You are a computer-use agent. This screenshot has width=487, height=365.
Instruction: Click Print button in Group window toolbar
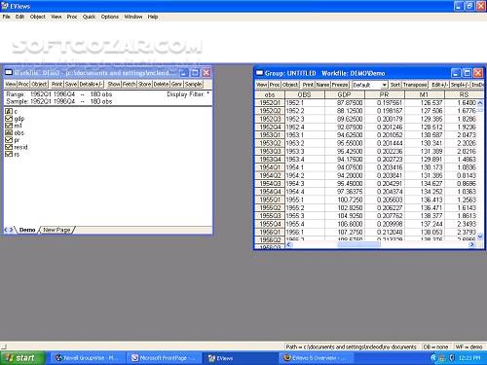tap(308, 85)
